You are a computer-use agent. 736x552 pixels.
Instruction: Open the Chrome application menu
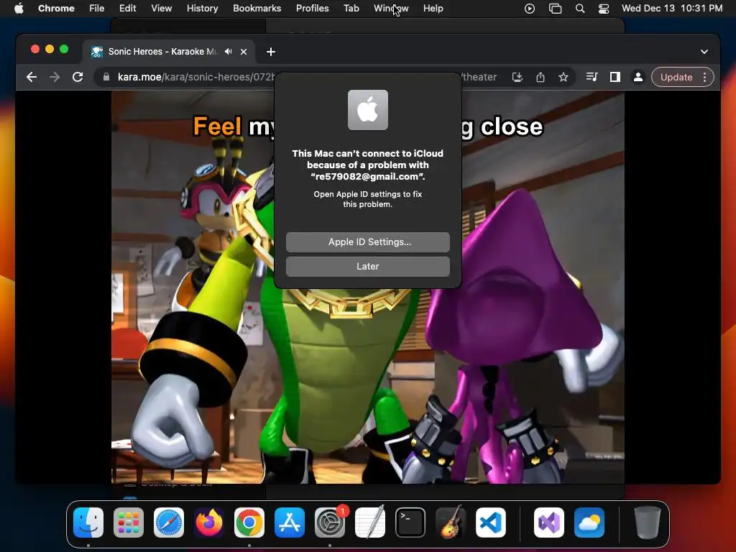pyautogui.click(x=56, y=9)
